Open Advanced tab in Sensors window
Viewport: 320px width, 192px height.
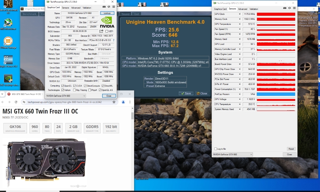tap(243, 9)
